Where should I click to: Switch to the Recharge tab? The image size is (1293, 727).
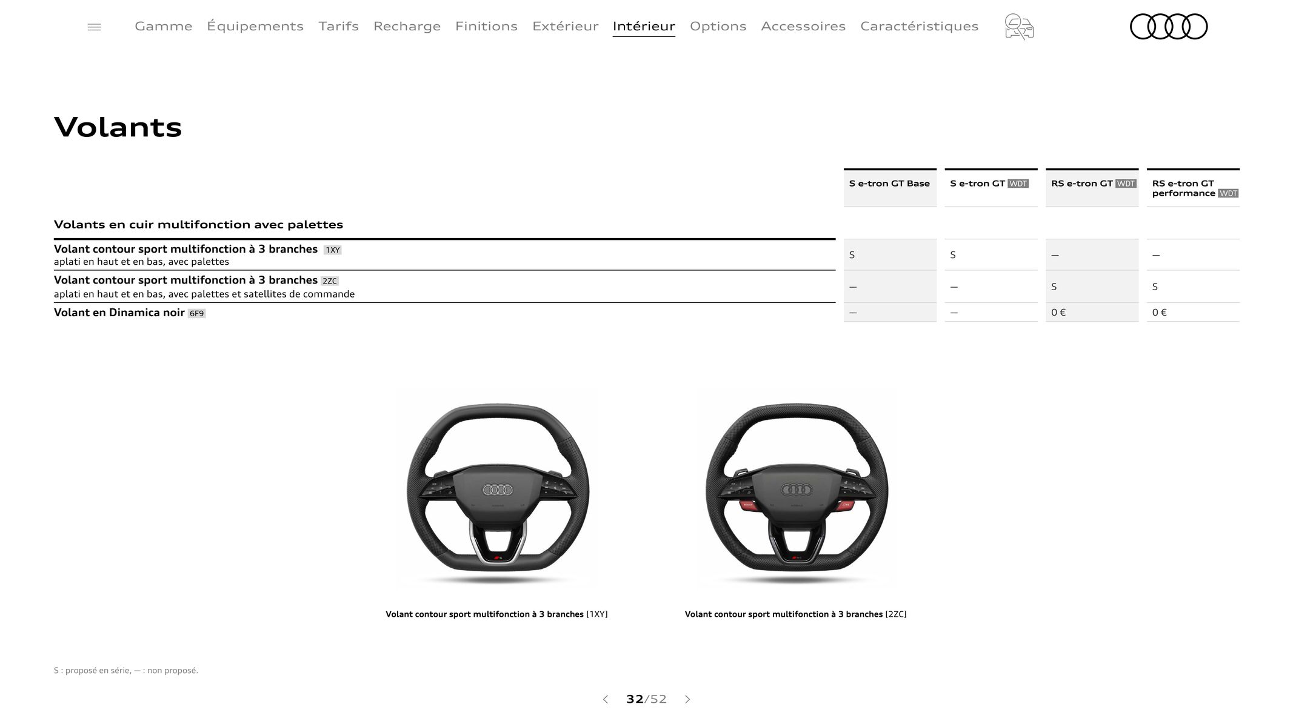[407, 26]
